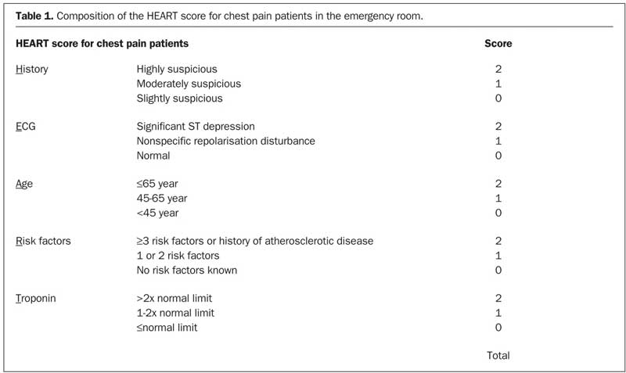
Task: Click 'Significant ST depression' entry
Action: point(196,127)
